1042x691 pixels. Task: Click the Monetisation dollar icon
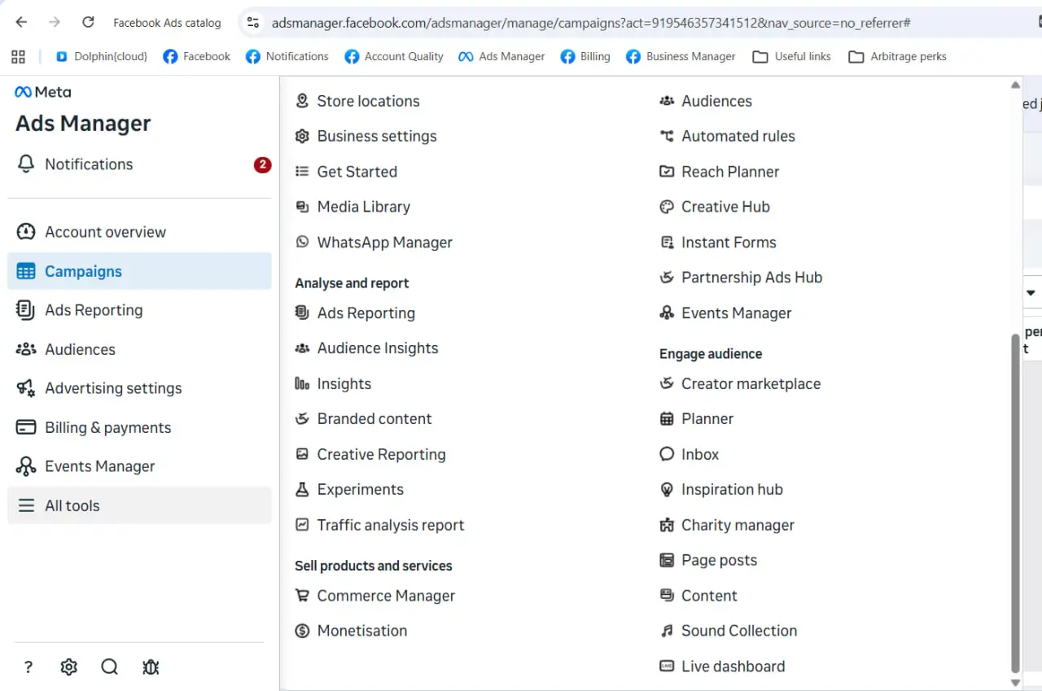point(302,631)
